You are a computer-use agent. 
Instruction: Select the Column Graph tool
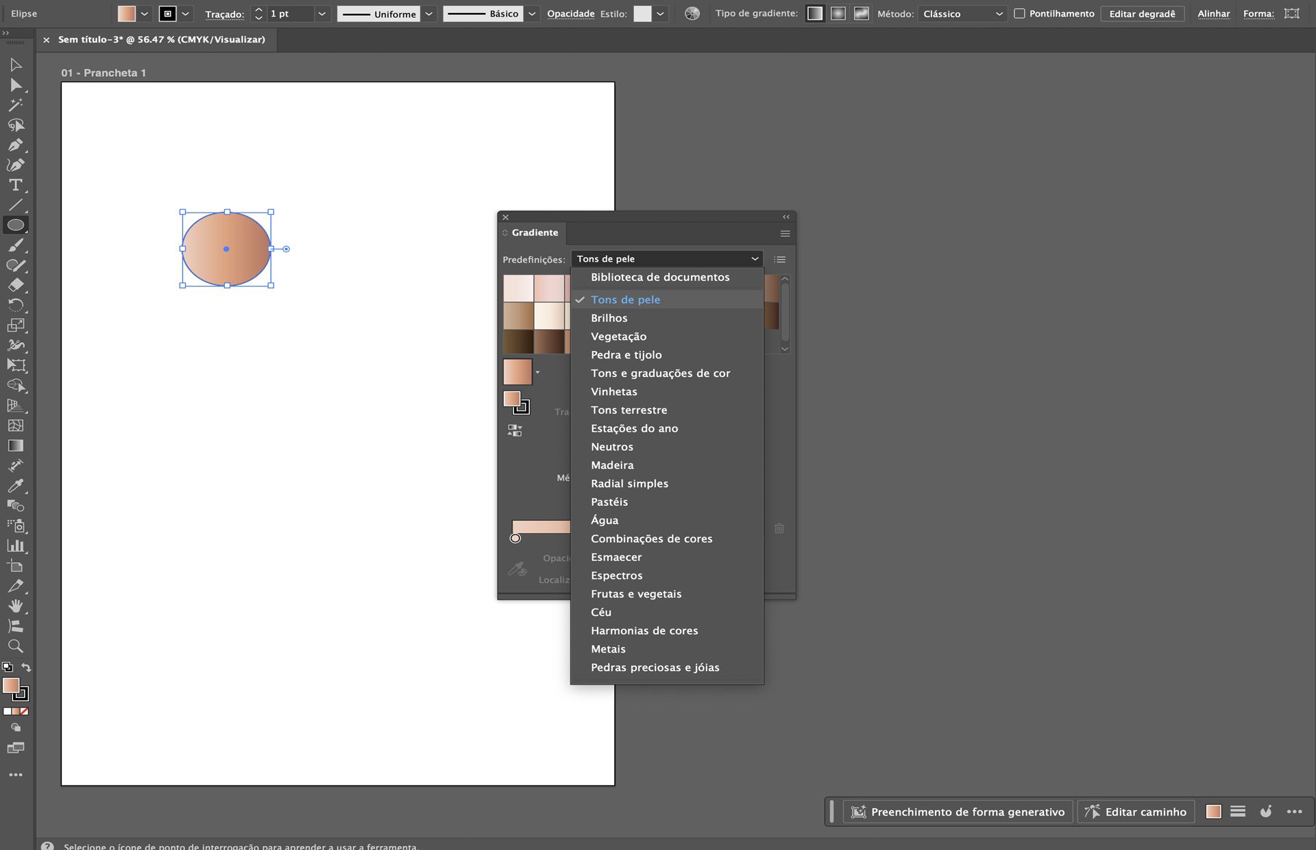[16, 547]
